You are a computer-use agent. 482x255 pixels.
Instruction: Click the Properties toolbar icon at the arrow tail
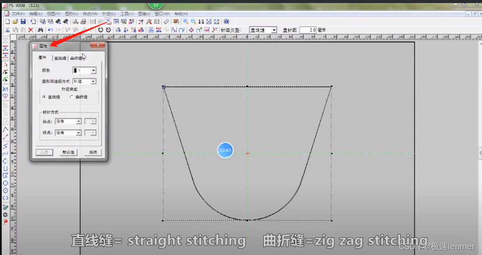(109, 21)
